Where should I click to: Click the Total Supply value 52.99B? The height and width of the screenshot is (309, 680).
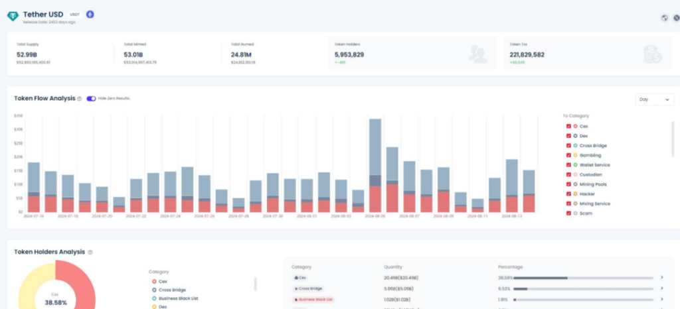coord(26,54)
